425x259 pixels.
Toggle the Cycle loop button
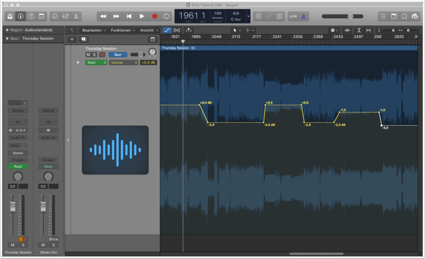point(166,16)
